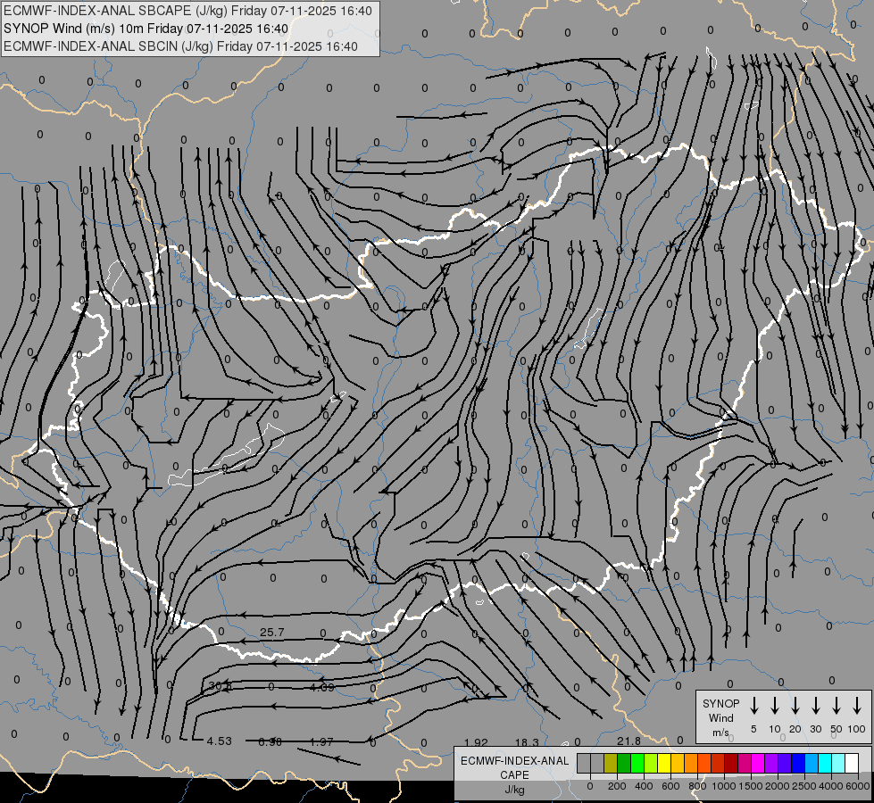Pick the pure yellow CAPE legend swatch
The width and height of the screenshot is (874, 803).
pyautogui.click(x=664, y=763)
